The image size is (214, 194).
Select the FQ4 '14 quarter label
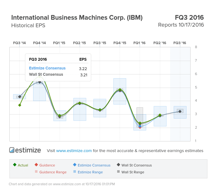click(39, 43)
